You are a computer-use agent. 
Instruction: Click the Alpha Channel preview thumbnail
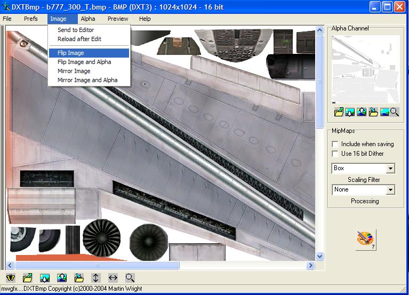365,69
